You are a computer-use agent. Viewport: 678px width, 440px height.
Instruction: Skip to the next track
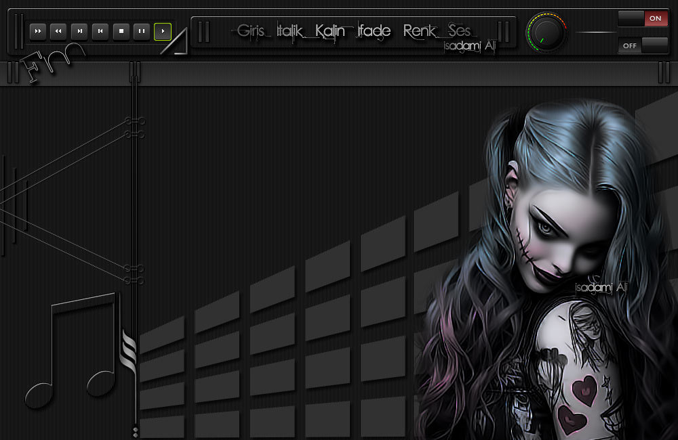coord(79,32)
